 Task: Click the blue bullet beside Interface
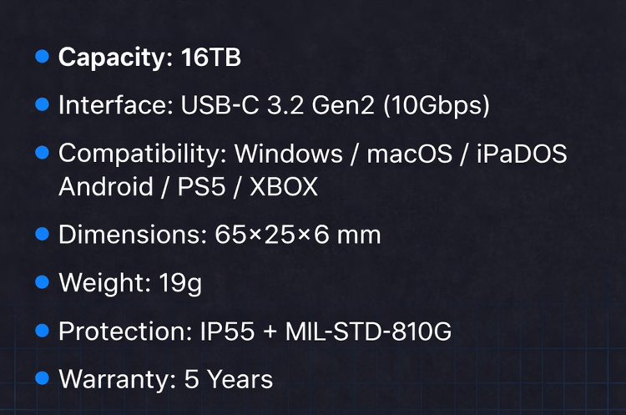pos(43,104)
